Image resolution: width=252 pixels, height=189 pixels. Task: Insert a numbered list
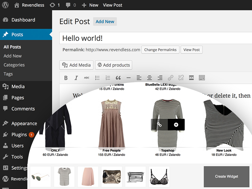coord(108,78)
